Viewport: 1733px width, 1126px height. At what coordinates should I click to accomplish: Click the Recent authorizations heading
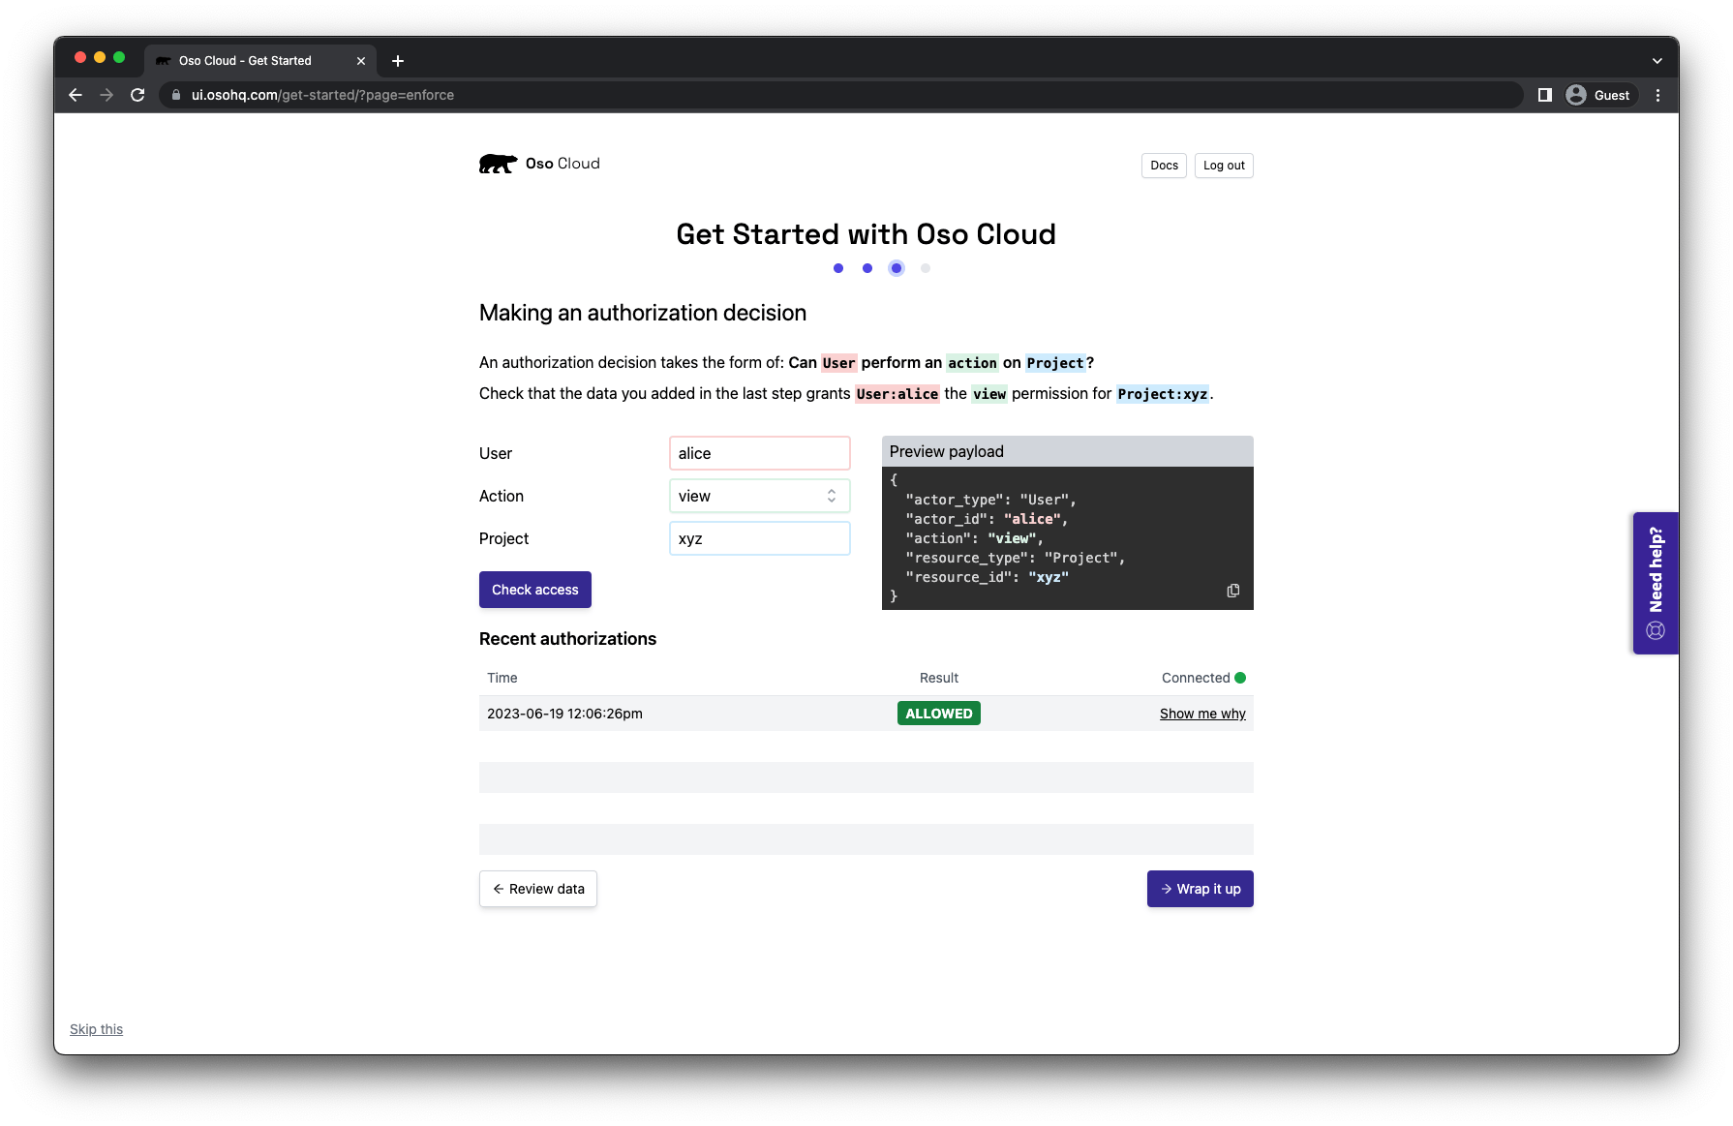coord(567,639)
